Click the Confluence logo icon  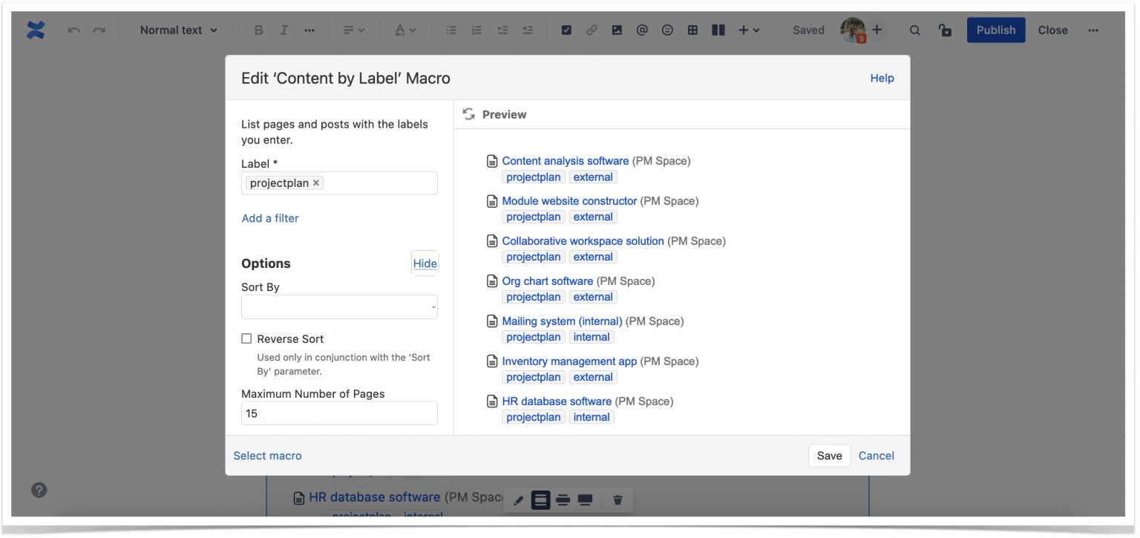36,30
